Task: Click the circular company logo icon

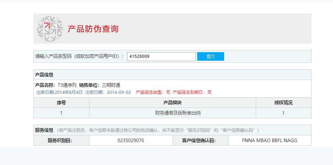Action: [x=50, y=29]
